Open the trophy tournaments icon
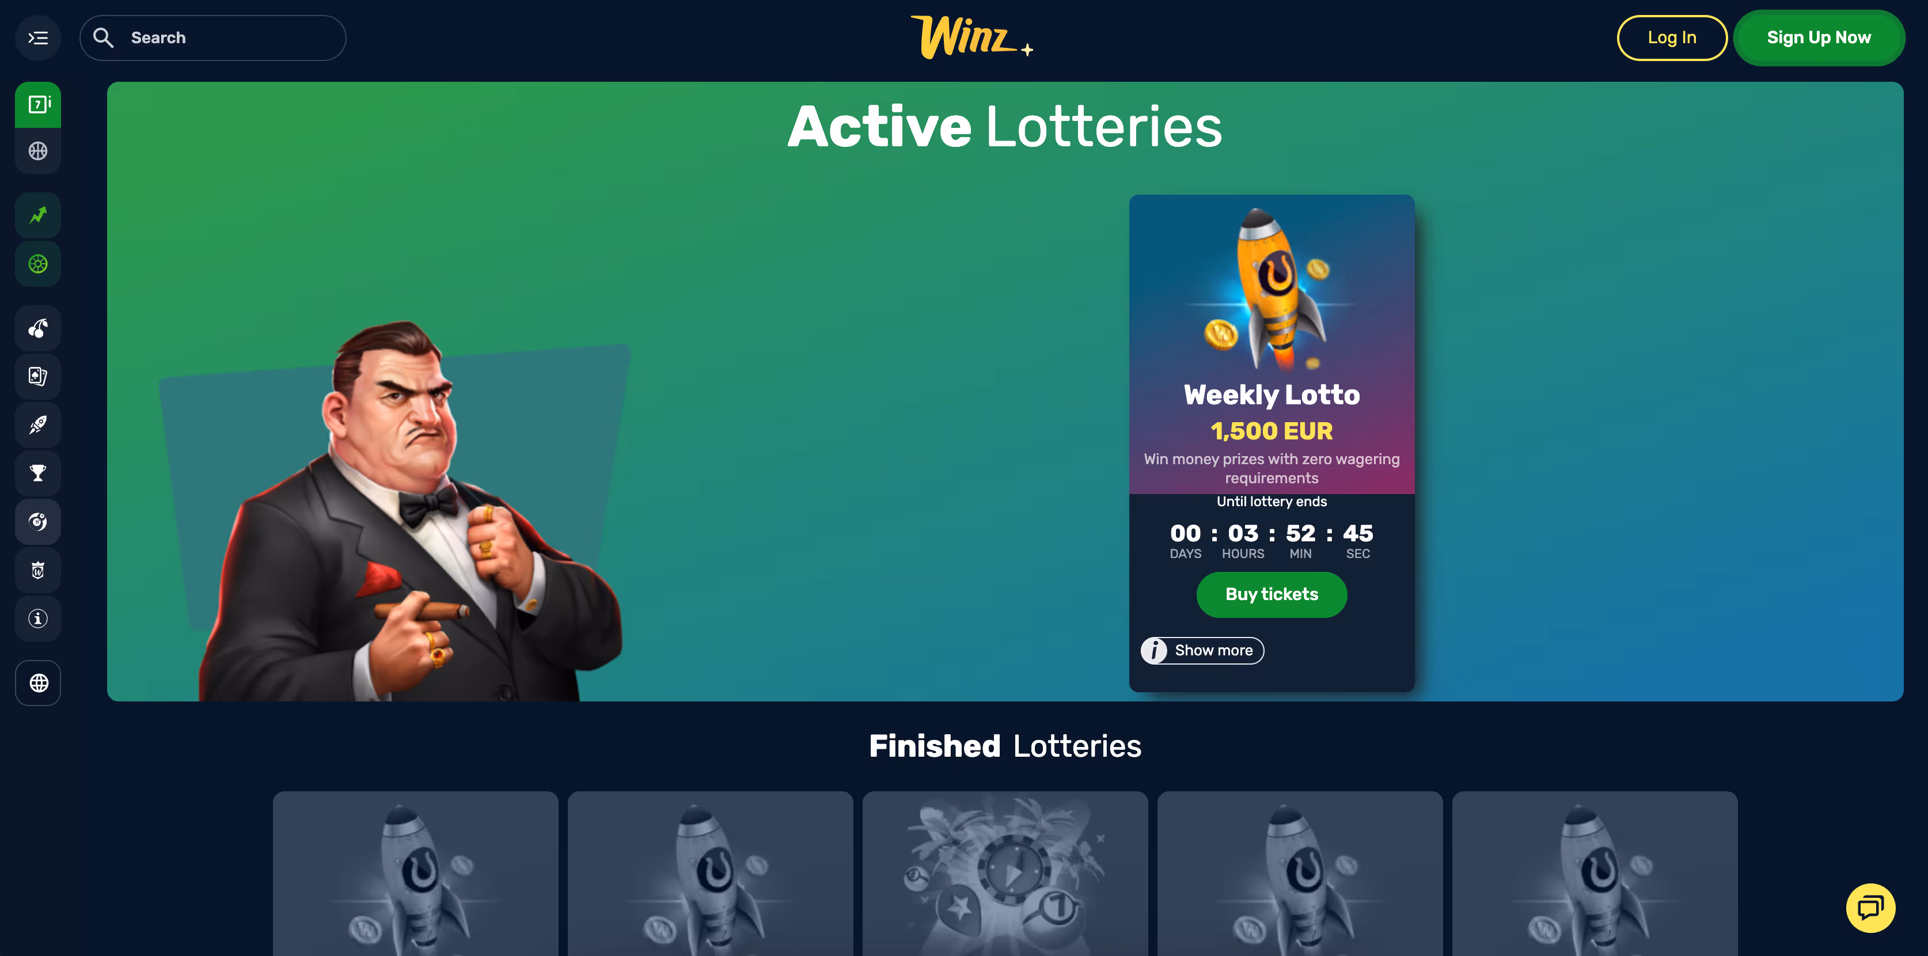Image resolution: width=1928 pixels, height=956 pixels. point(38,473)
